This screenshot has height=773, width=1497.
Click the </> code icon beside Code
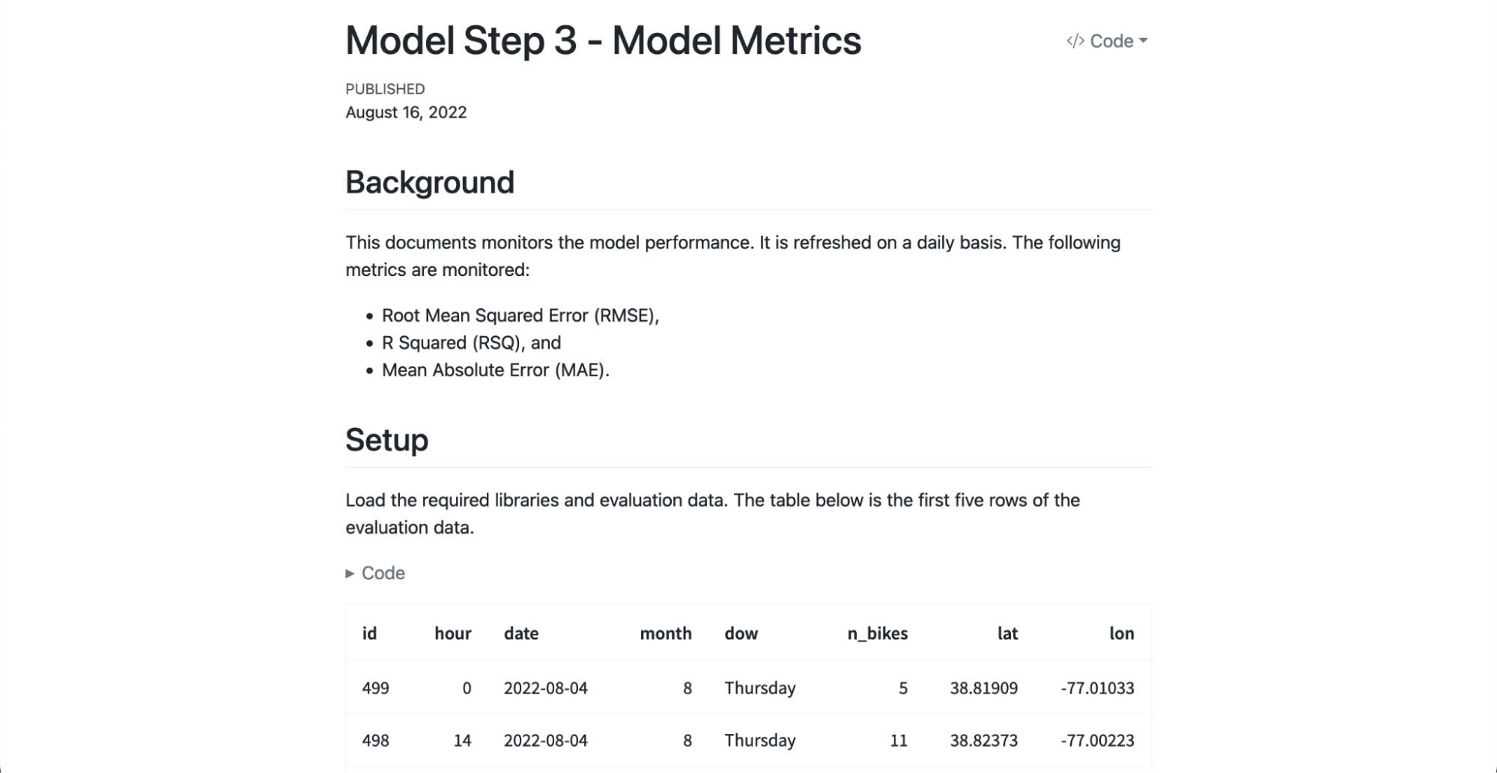[1075, 41]
